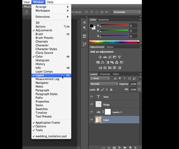Switch to the Paths tab
The image size is (179, 149).
coord(116,74)
